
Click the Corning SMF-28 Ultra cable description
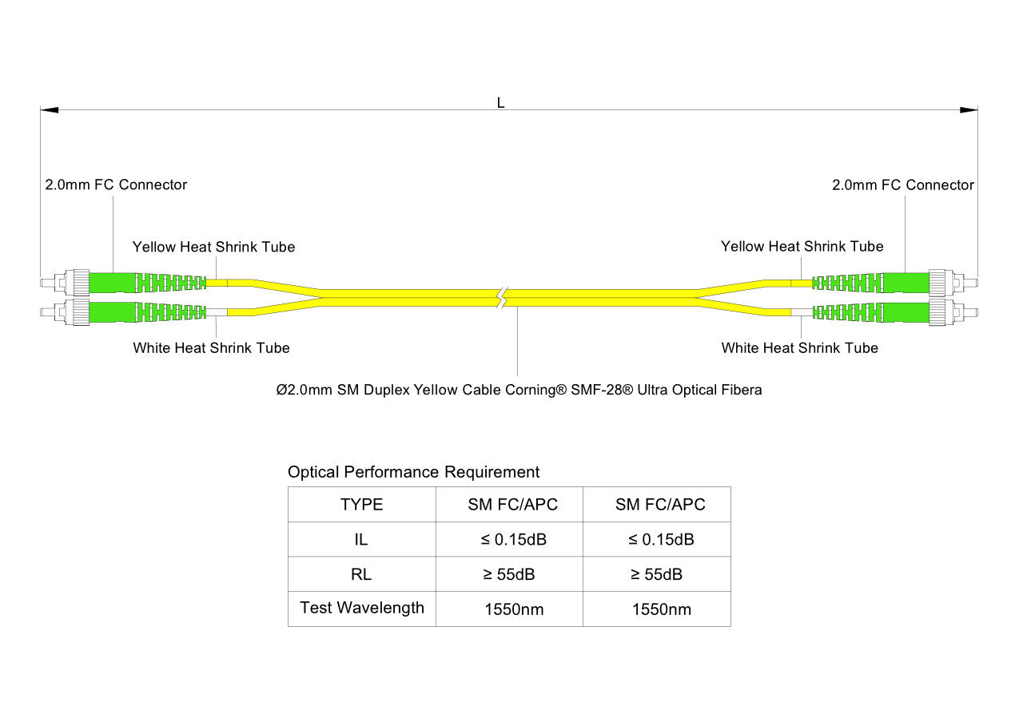coord(519,390)
